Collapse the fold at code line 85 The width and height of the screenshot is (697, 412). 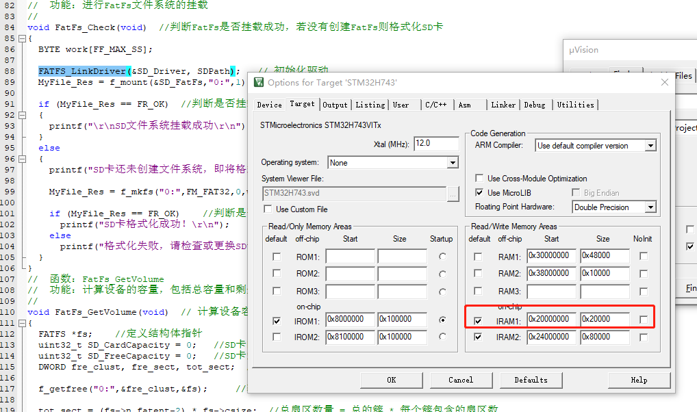[x=22, y=38]
